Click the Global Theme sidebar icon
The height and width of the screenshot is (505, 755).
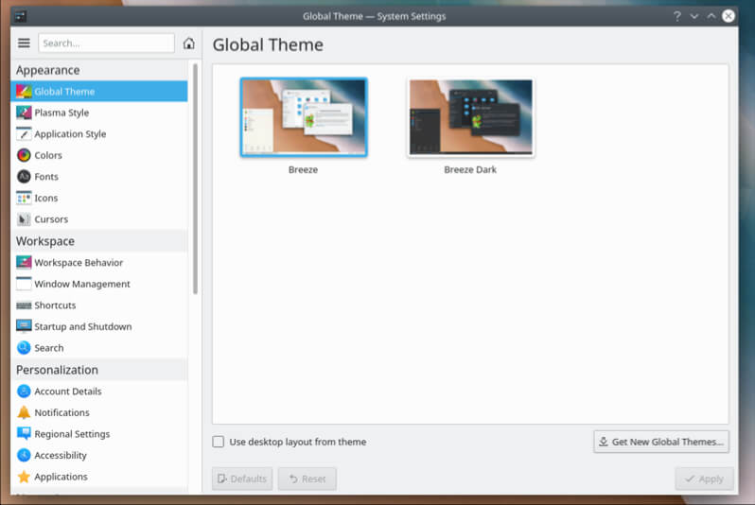pos(24,92)
